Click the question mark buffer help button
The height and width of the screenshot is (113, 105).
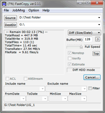(x=98, y=39)
